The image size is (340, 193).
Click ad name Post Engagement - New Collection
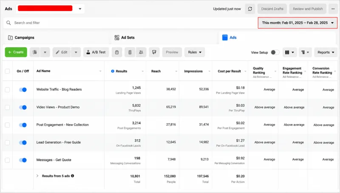[62, 125]
